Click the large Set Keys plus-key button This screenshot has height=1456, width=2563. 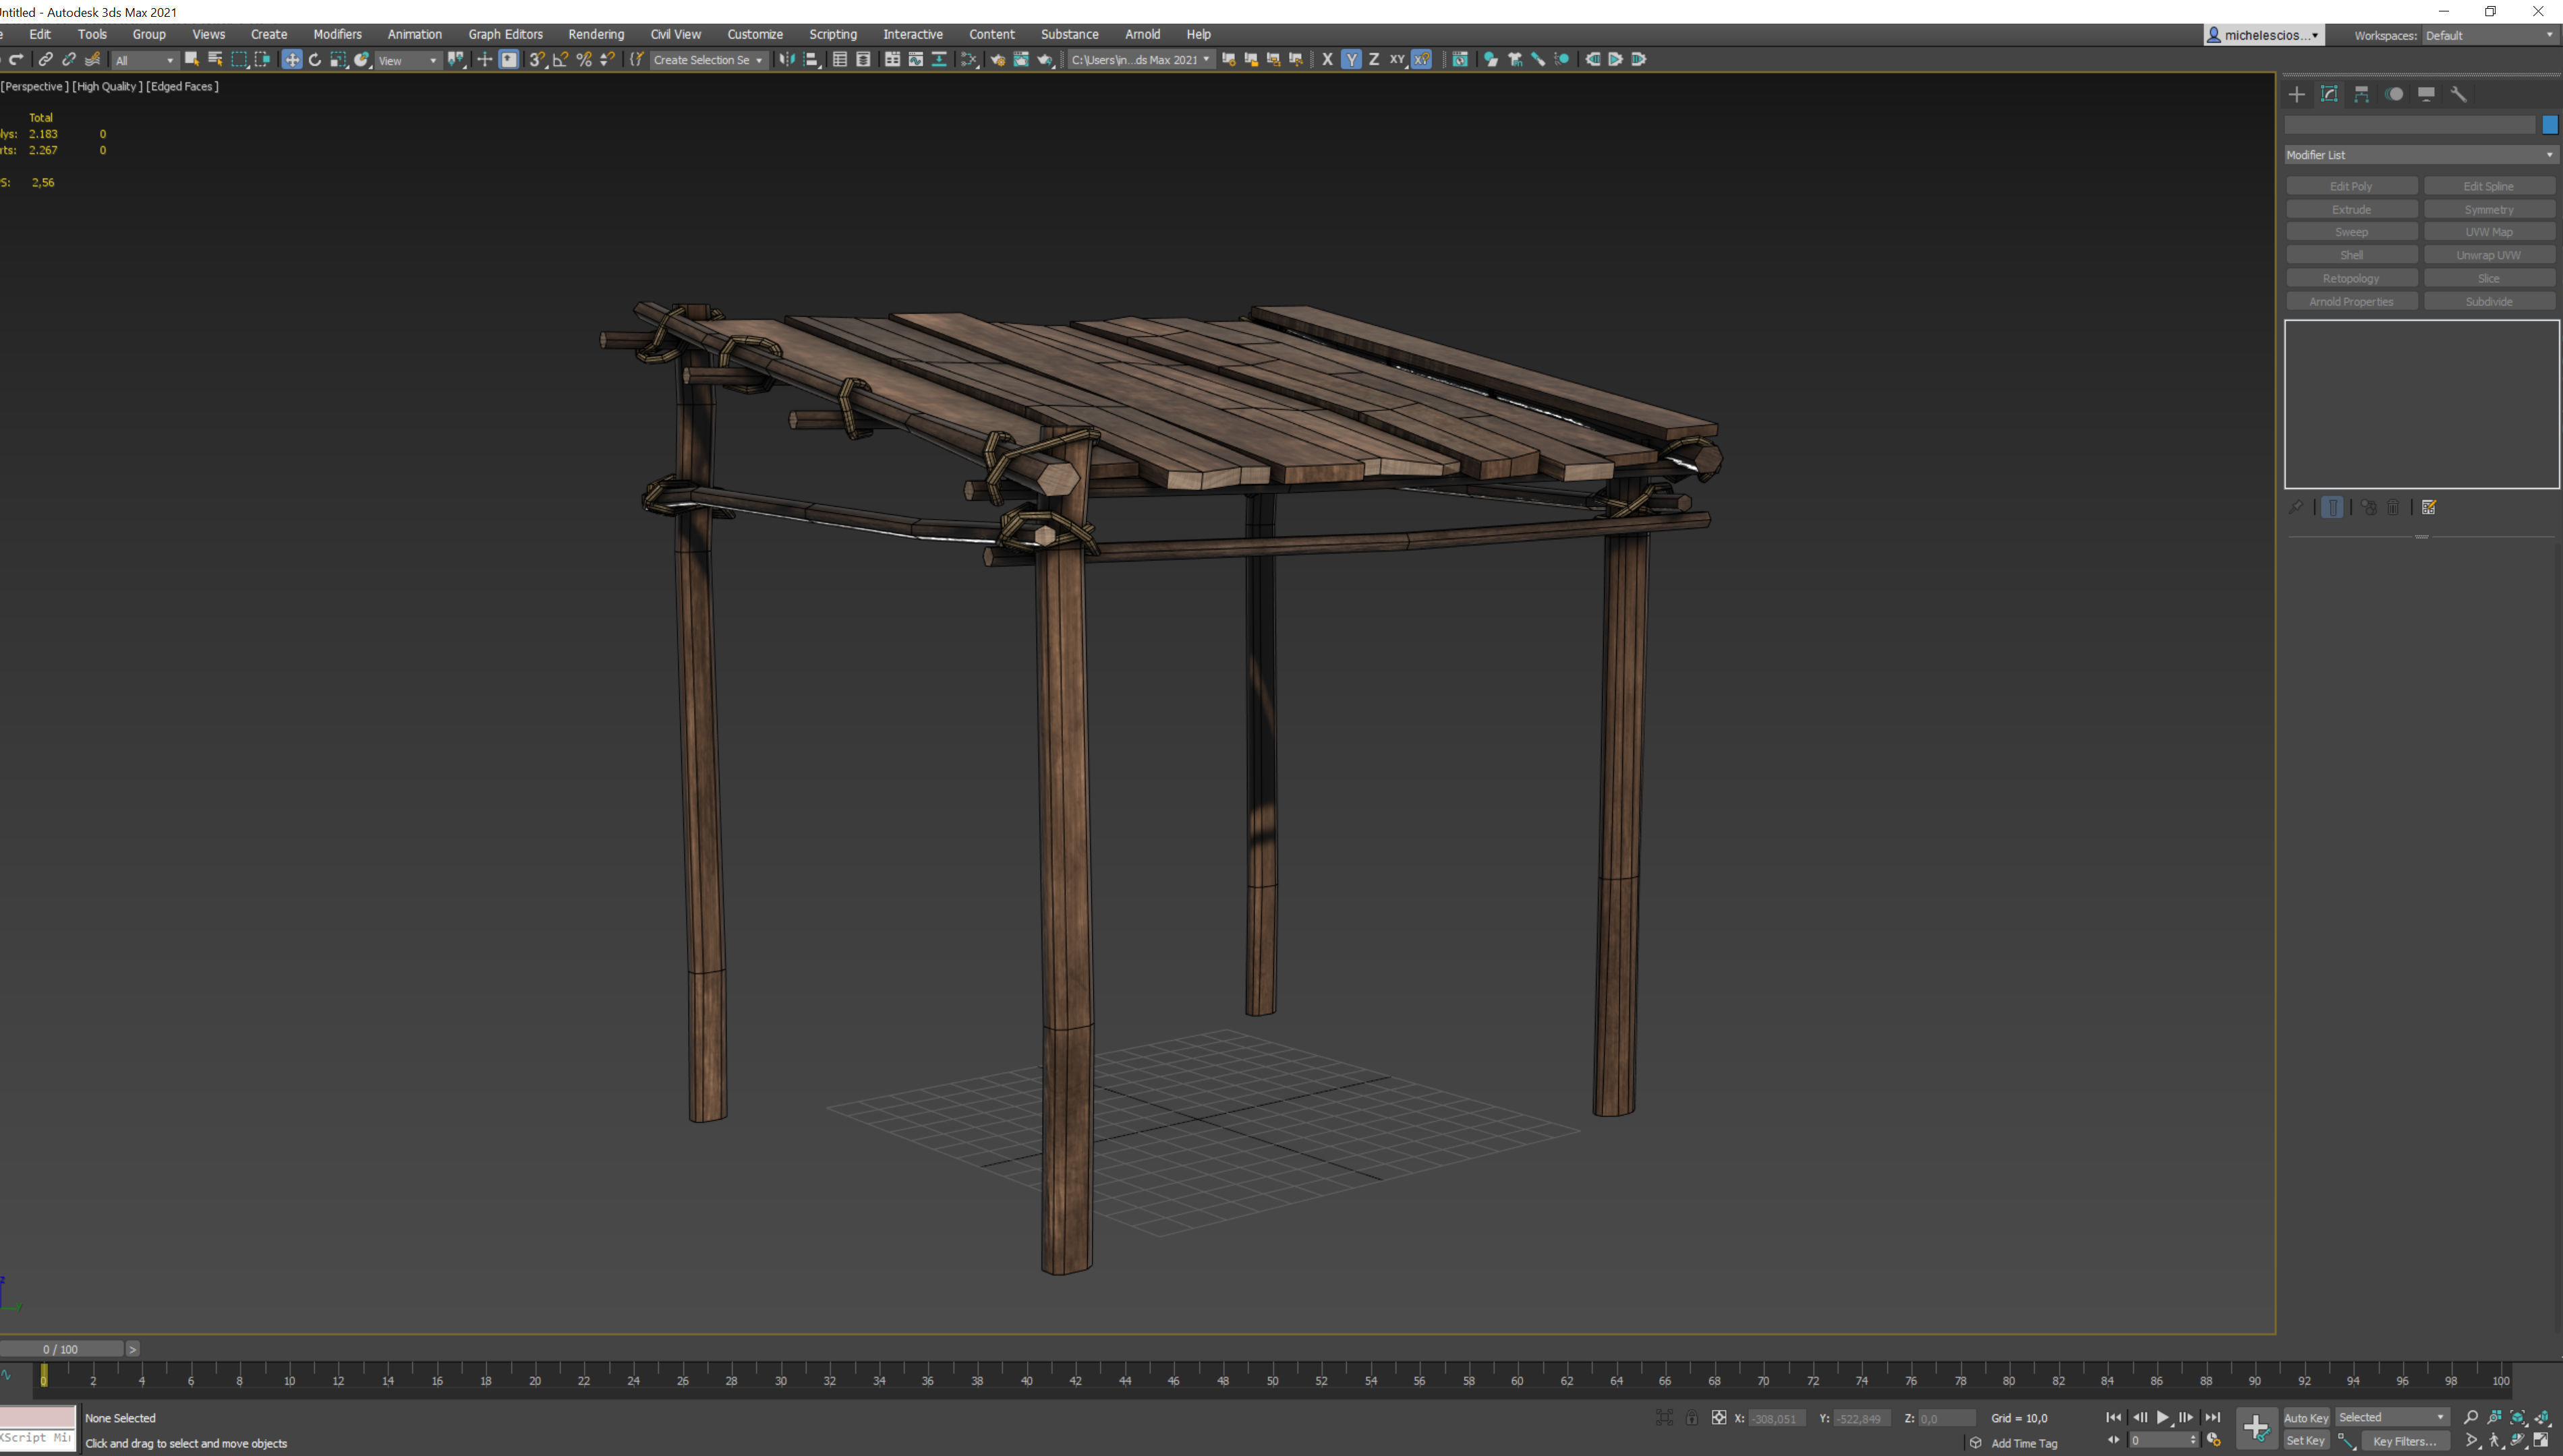2256,1429
